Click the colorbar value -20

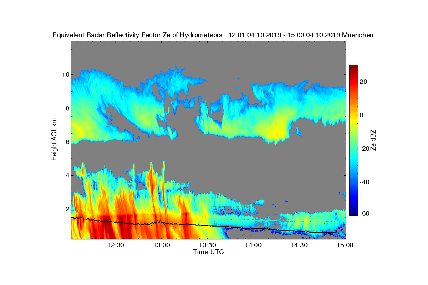pyautogui.click(x=365, y=149)
